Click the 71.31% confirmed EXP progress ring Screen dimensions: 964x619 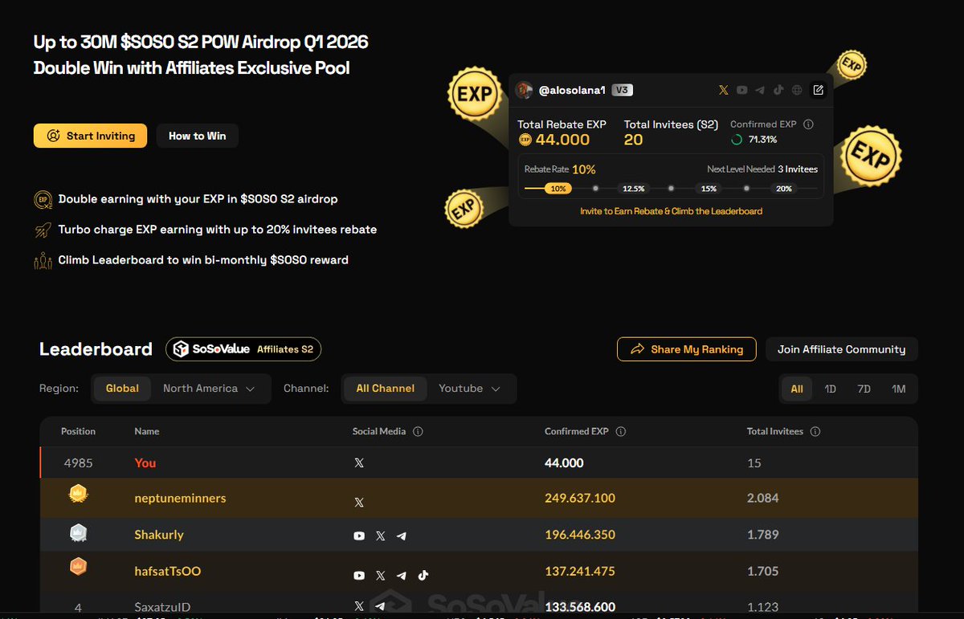click(x=737, y=140)
